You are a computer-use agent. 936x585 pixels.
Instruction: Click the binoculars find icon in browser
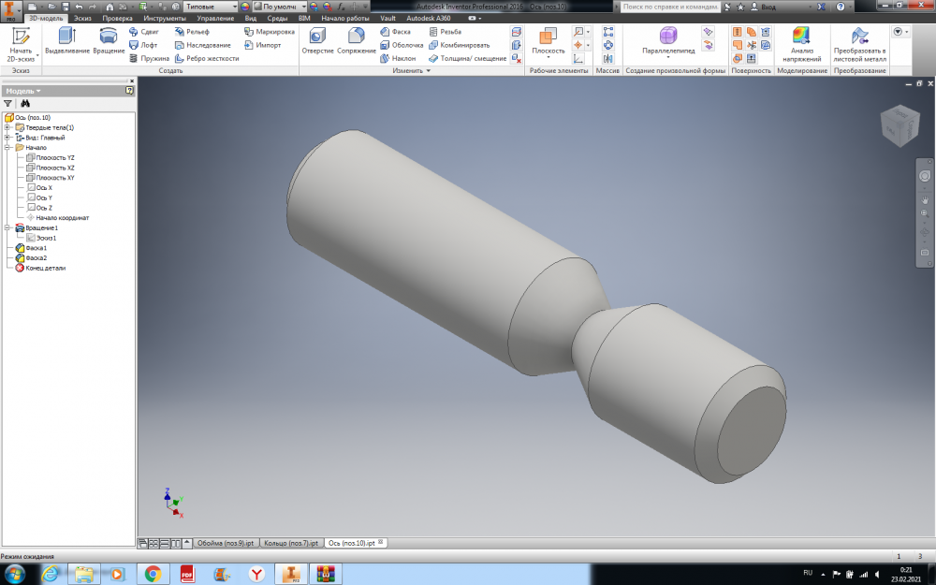[25, 104]
